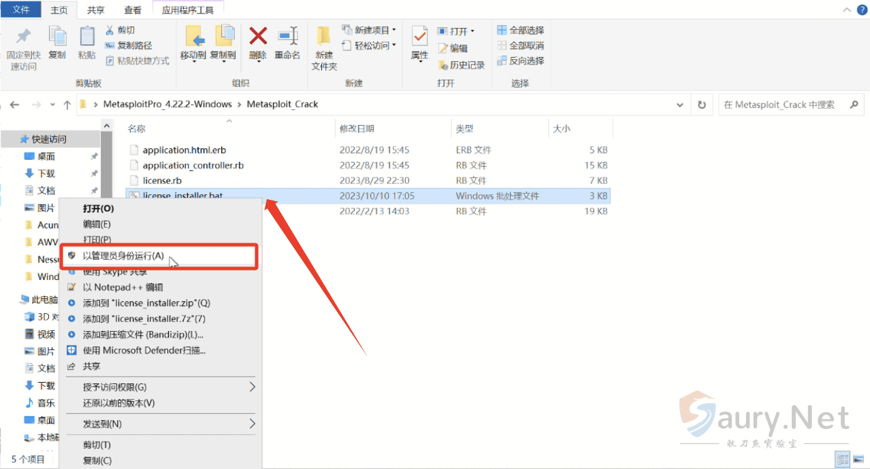
Task: Click Pin to Quick access (固定到快速访问) icon
Action: (23, 48)
